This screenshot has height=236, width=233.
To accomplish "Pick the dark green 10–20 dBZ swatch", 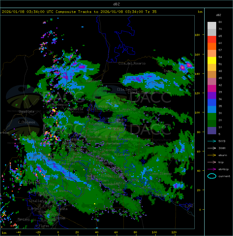I will [x=212, y=123].
